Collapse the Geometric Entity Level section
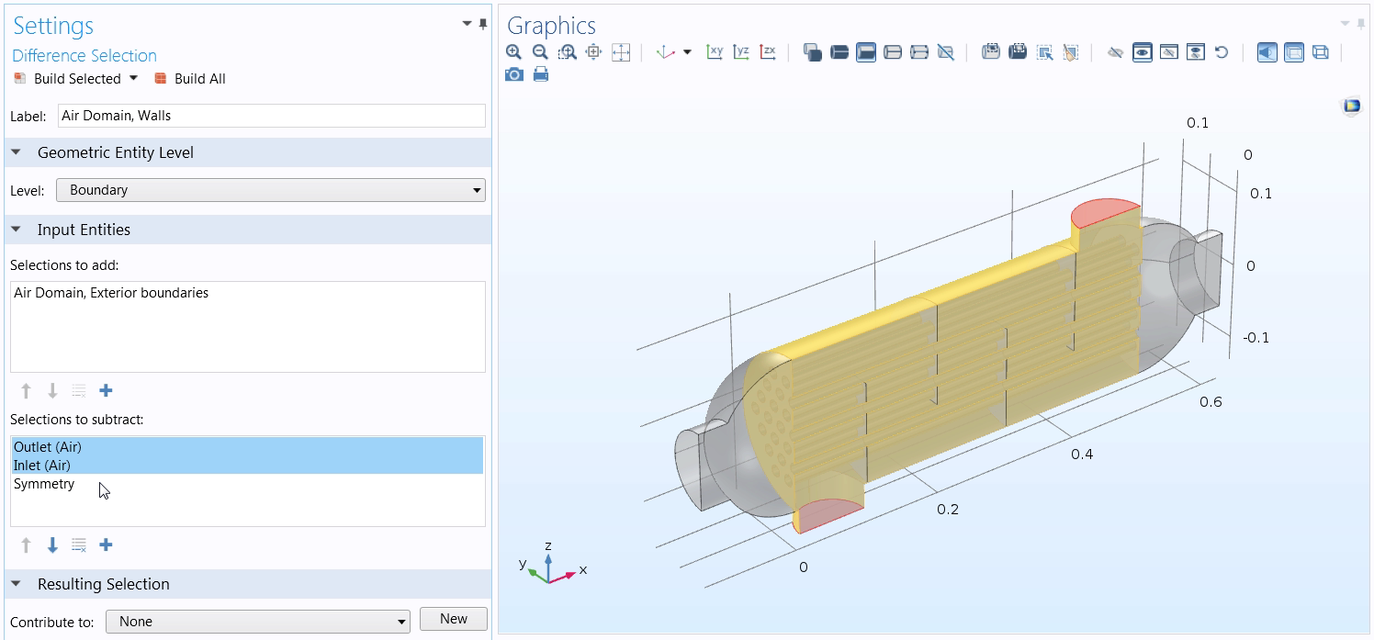This screenshot has height=640, width=1374. click(x=16, y=152)
